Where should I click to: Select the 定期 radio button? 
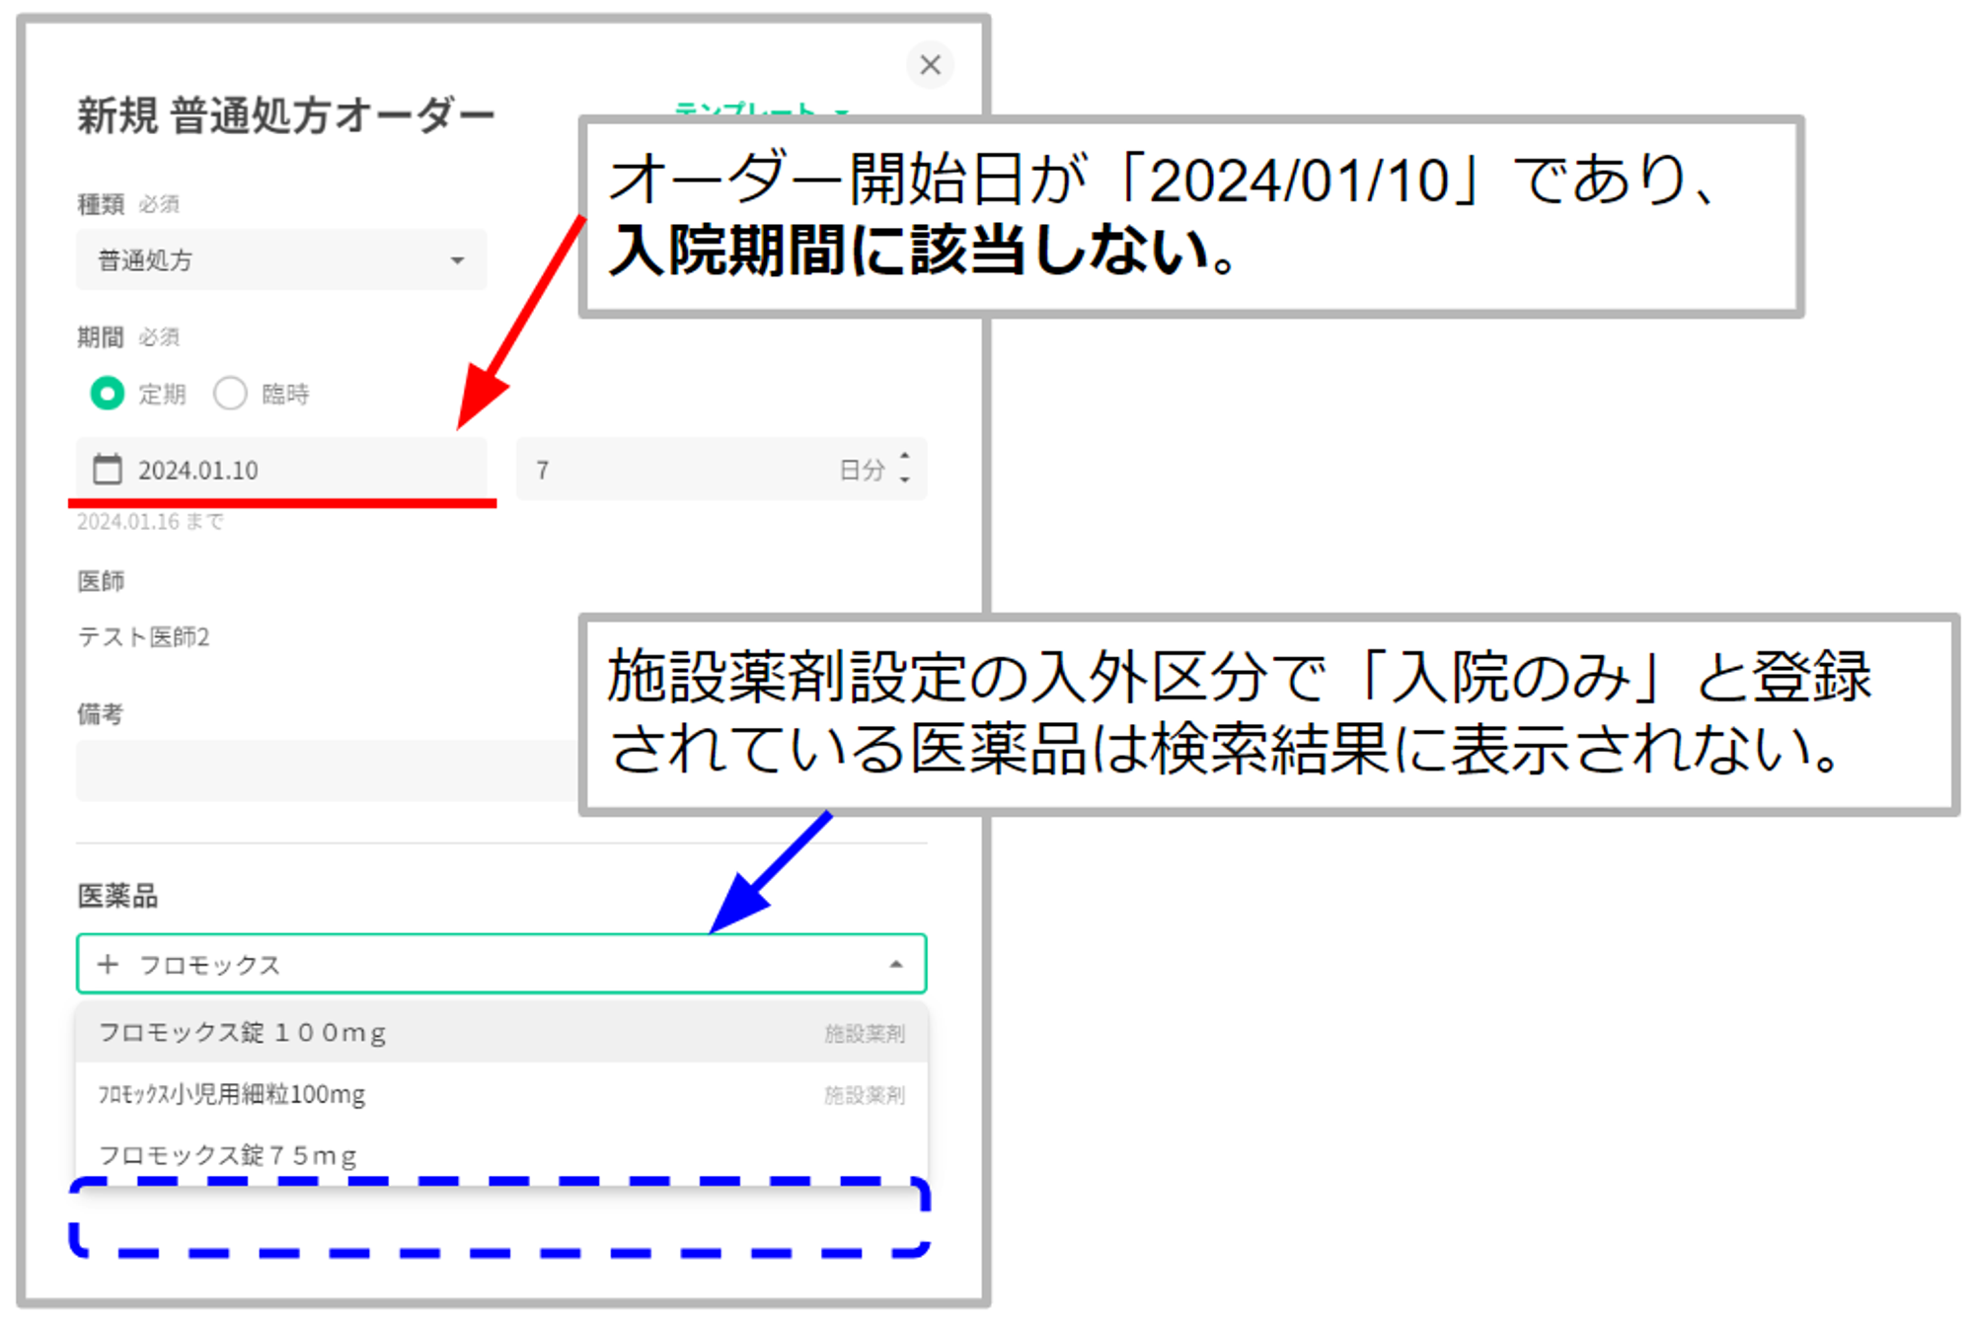(x=108, y=394)
